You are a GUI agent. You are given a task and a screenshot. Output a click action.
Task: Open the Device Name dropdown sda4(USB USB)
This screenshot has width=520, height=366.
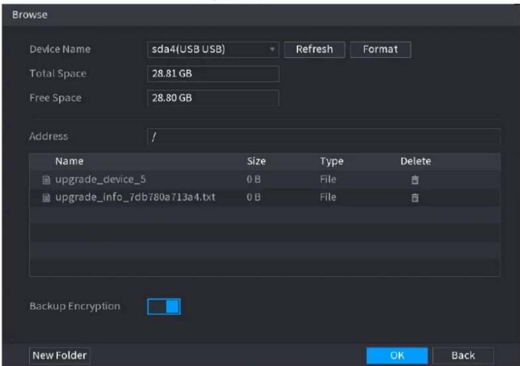pos(213,49)
